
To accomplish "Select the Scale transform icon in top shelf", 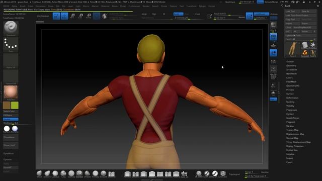I will 80,16.
